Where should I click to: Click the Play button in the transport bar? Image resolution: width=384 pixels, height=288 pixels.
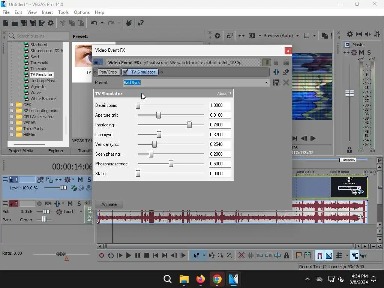(x=128, y=256)
